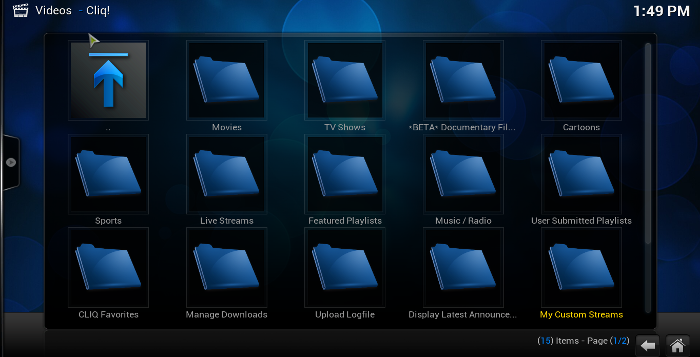This screenshot has height=357, width=700.
Task: Browse the *BETA* Documentary Films folder
Action: coord(462,80)
